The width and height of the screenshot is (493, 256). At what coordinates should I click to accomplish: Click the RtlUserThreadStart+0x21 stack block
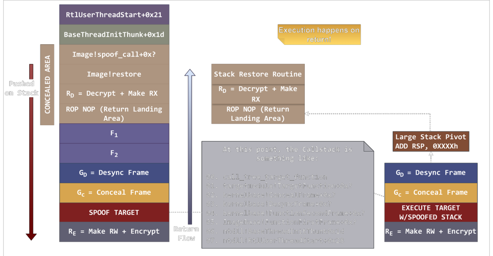click(x=114, y=14)
